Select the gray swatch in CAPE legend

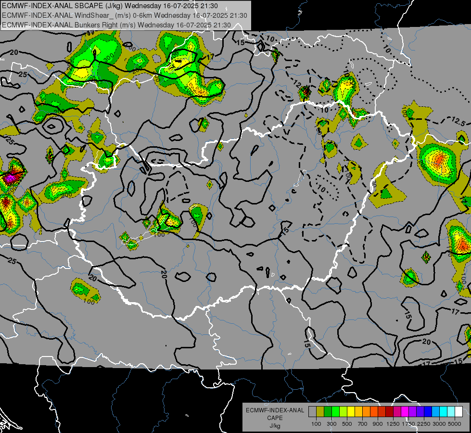pos(312,411)
